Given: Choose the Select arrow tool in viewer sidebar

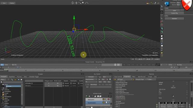Looking at the screenshot, I should click(162, 6).
